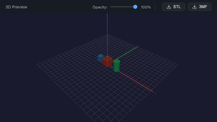Image resolution: width=217 pixels, height=122 pixels.
Task: Select the green cylinder object
Action: pyautogui.click(x=117, y=65)
